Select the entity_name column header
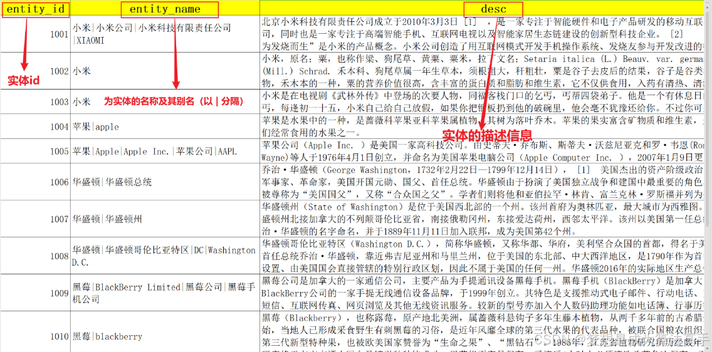This screenshot has width=712, height=352. [x=165, y=9]
